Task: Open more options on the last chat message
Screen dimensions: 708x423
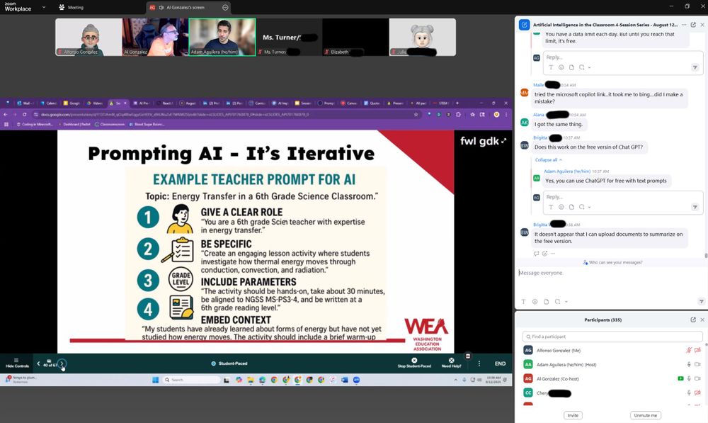Action: point(554,254)
